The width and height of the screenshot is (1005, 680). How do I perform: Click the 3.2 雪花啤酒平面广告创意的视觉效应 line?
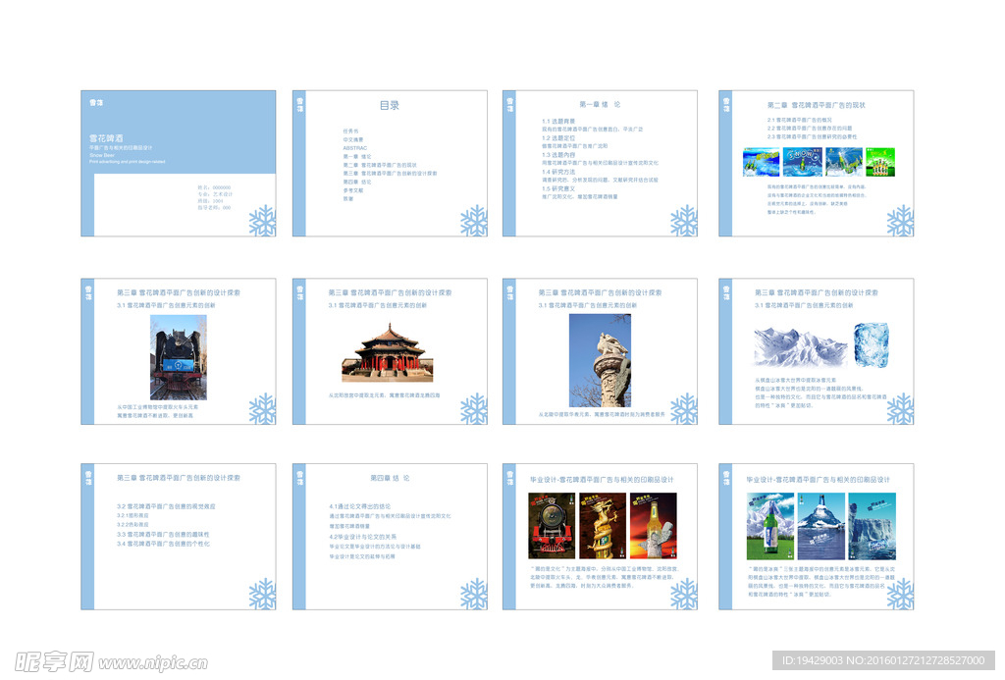(166, 505)
